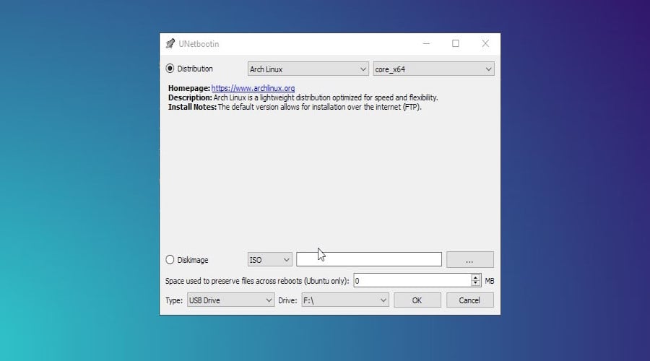Open the ISO image type dropdown
The width and height of the screenshot is (650, 361).
click(x=270, y=260)
